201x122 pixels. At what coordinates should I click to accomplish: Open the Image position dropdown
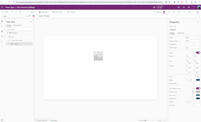coord(192,41)
